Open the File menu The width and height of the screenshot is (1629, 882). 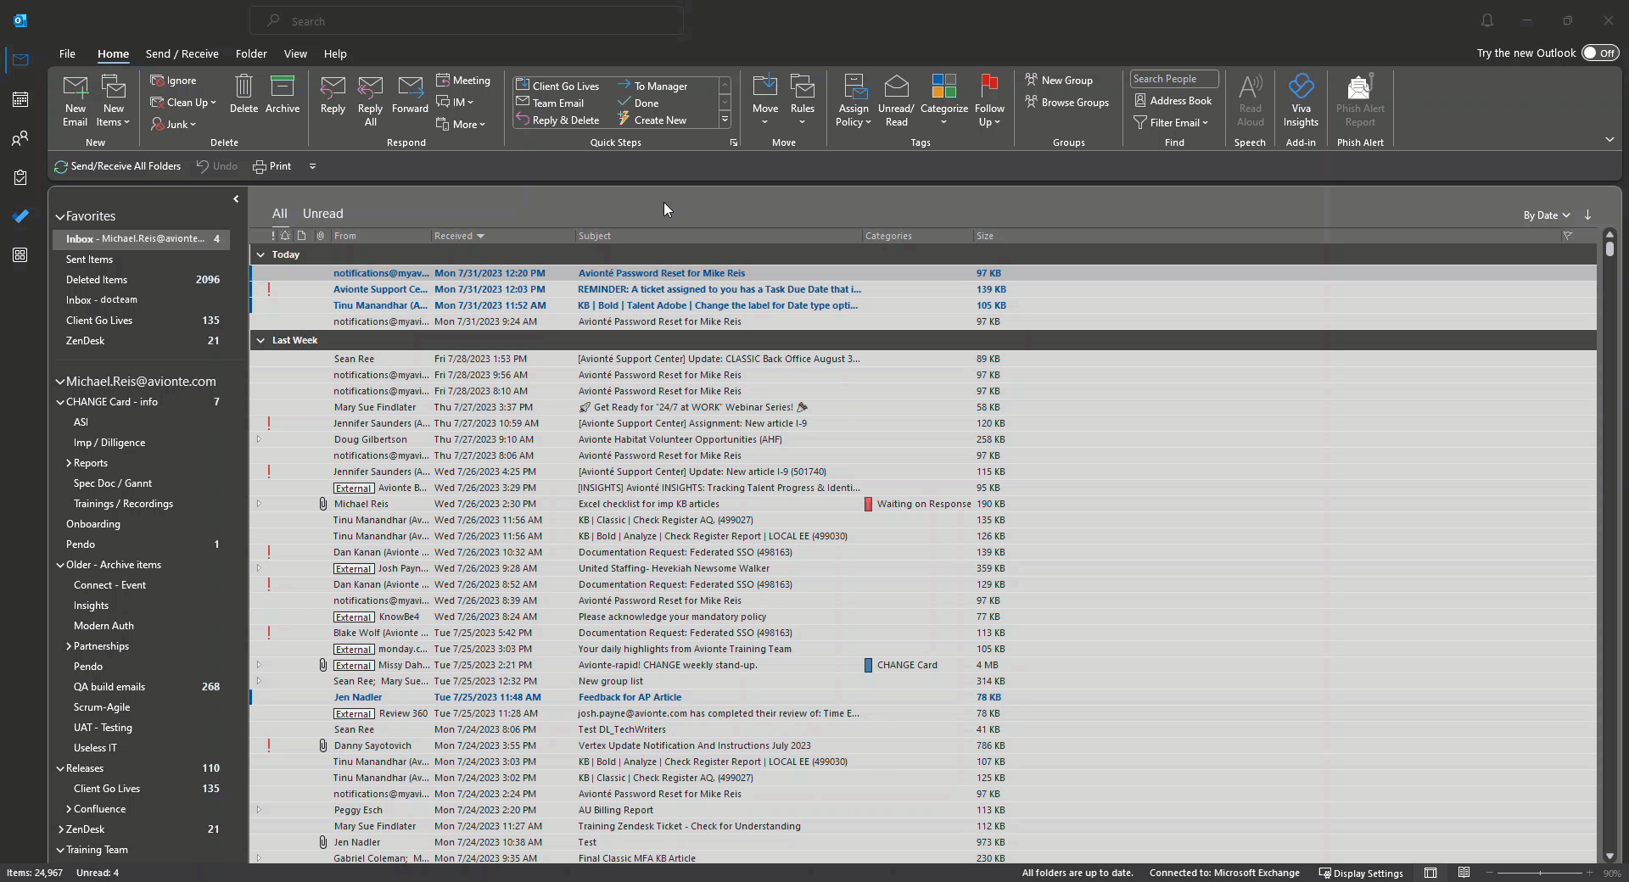[x=67, y=53]
